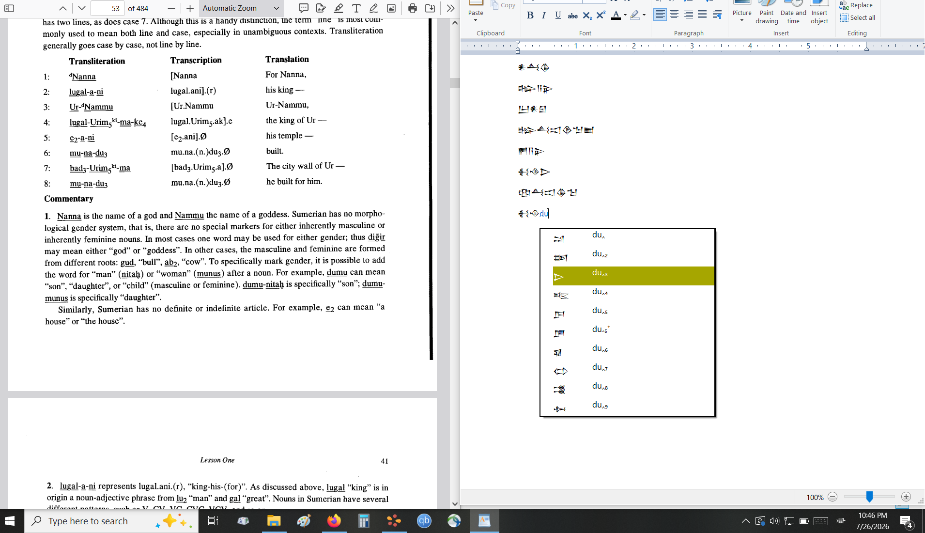The image size is (925, 533).
Task: Select the draw tool in PDF viewer
Action: [374, 8]
